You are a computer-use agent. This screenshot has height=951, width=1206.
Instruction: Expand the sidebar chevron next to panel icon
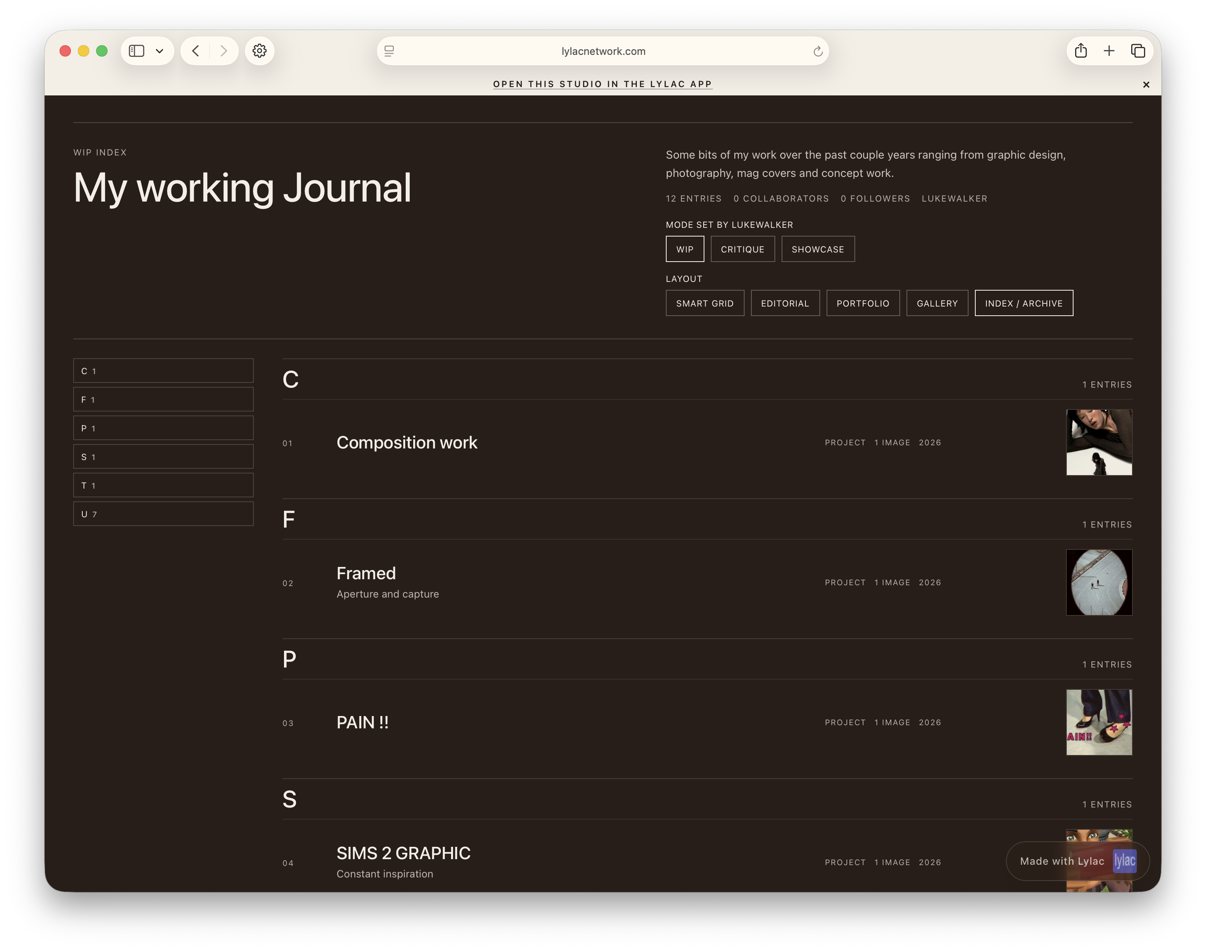point(160,50)
